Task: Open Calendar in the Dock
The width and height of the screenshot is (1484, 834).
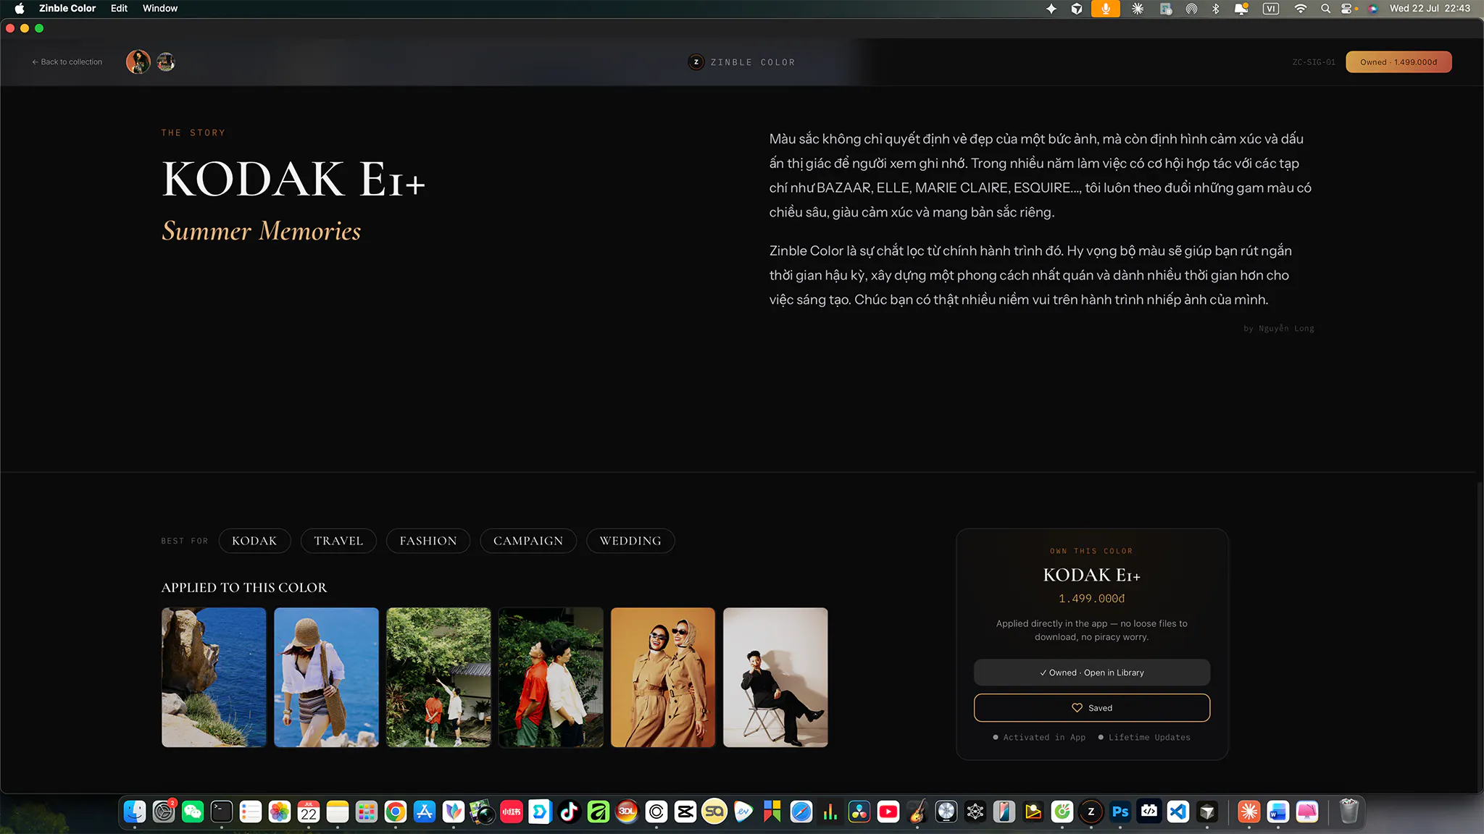Action: click(x=309, y=812)
